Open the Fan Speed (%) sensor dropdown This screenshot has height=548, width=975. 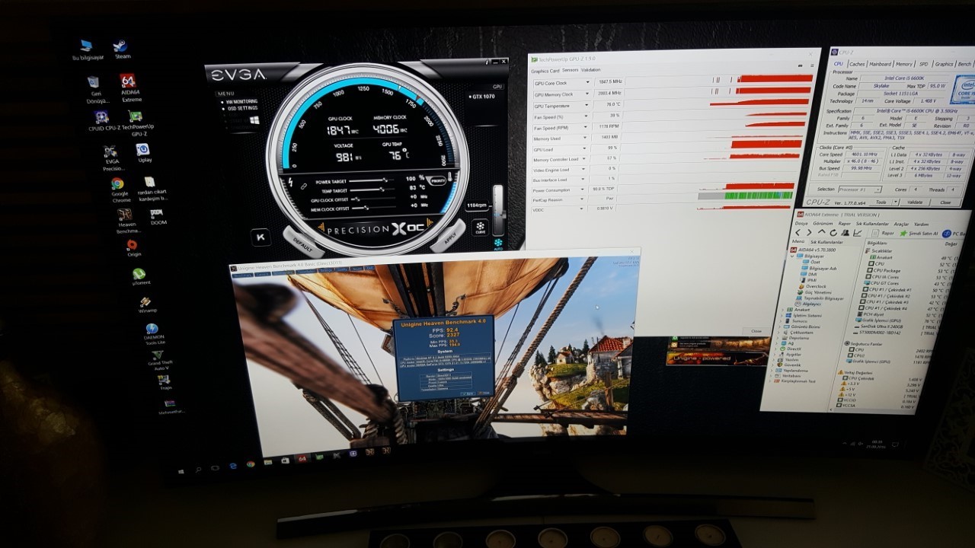tap(587, 116)
